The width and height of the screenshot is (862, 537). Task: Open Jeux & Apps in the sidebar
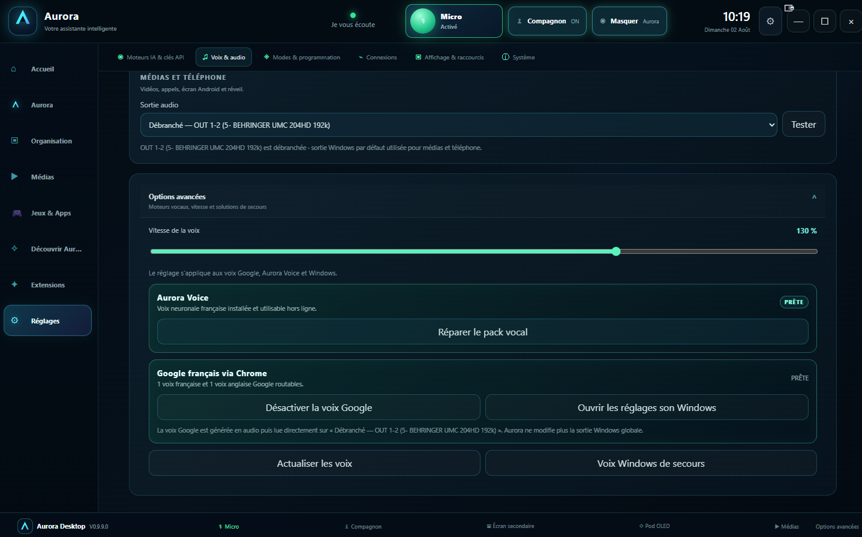click(x=48, y=213)
